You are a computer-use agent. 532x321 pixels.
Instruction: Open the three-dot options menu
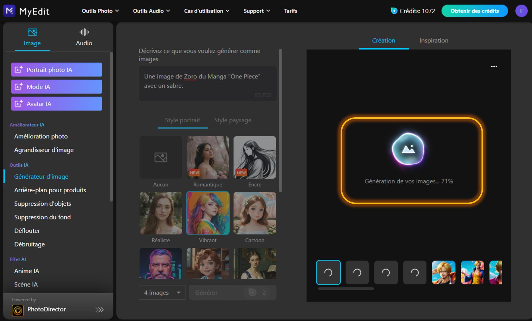coord(494,66)
